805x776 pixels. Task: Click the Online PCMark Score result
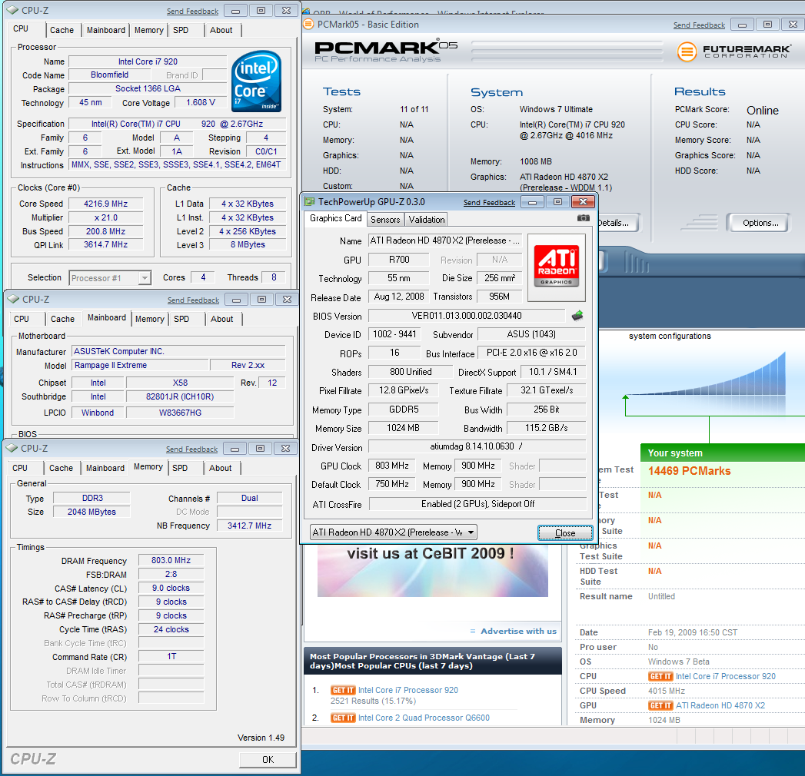point(763,111)
